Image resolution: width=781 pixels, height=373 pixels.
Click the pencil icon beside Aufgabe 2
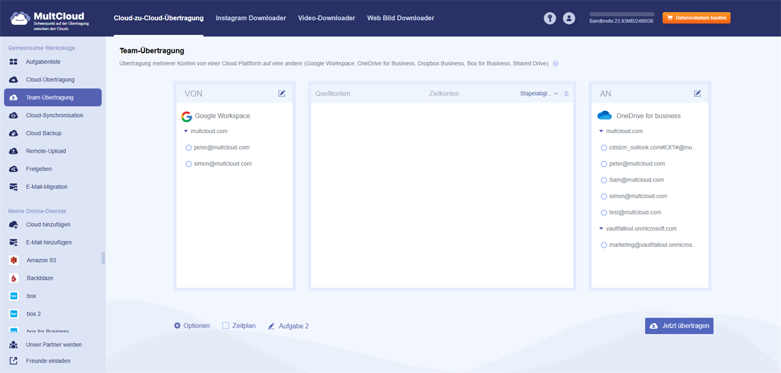(271, 326)
